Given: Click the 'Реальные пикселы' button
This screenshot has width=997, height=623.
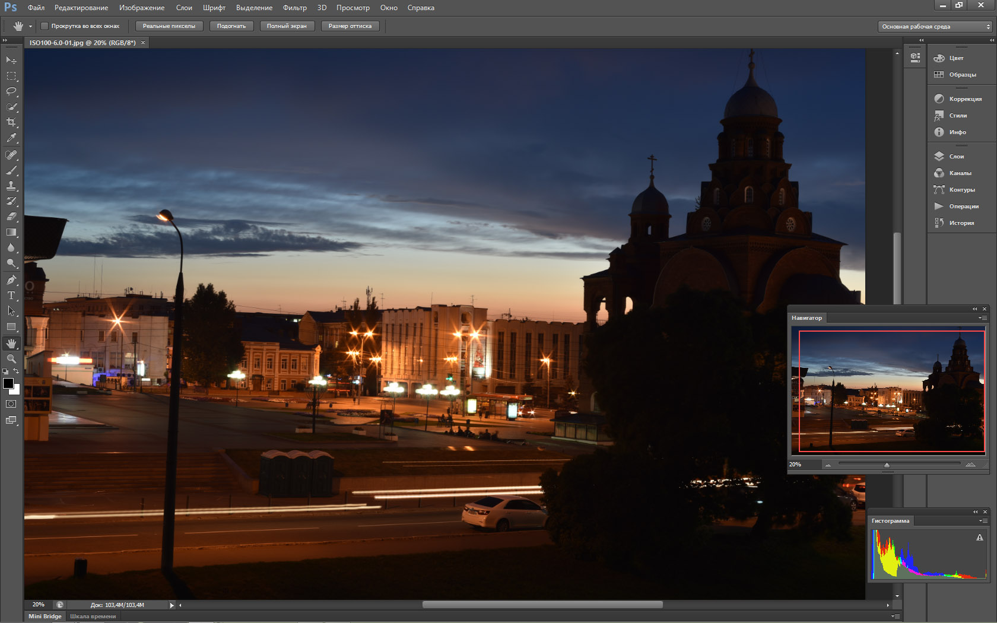Looking at the screenshot, I should pos(169,26).
